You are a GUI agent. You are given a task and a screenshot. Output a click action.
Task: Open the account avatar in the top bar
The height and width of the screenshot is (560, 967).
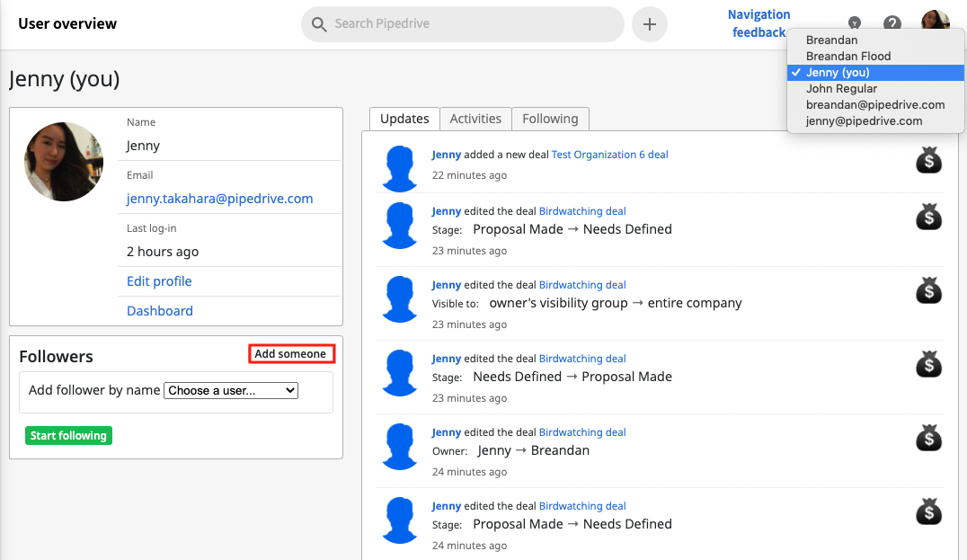(x=935, y=20)
